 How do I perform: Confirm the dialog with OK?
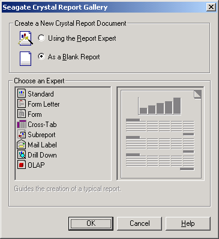tap(91, 223)
